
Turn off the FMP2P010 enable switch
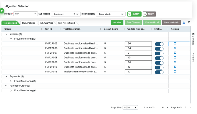click(159, 67)
